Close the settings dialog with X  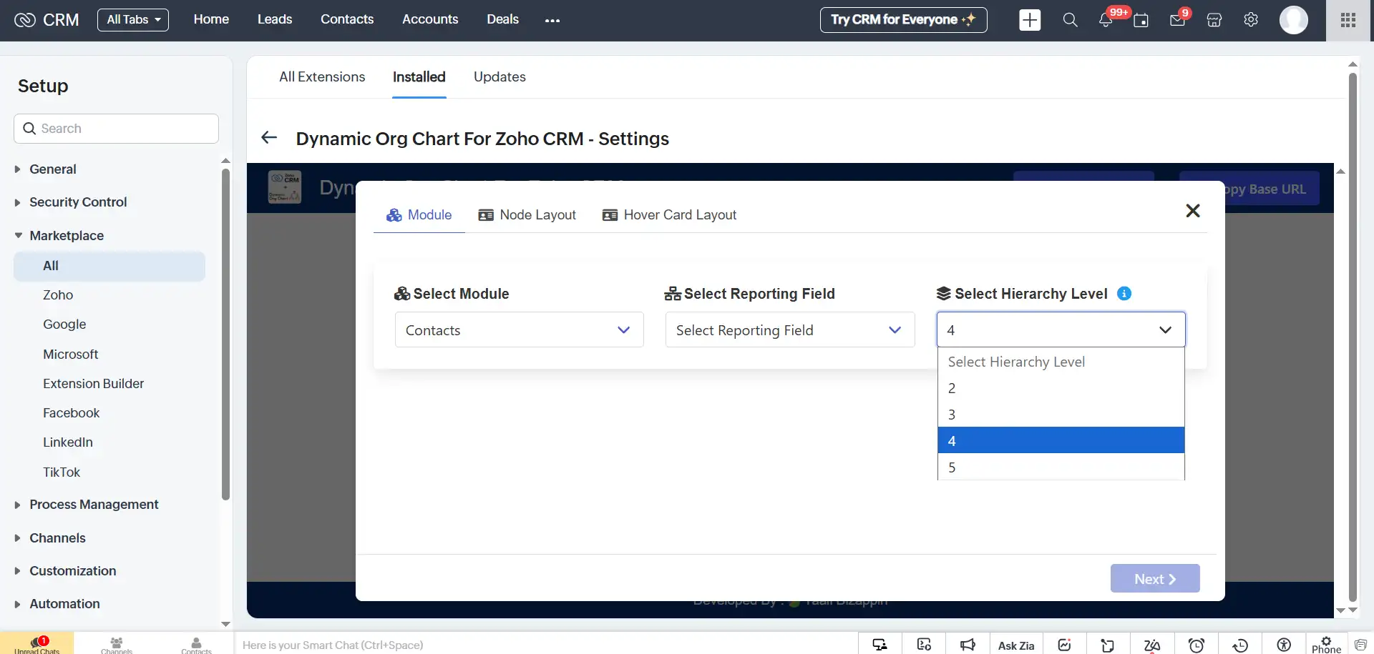pos(1192,211)
